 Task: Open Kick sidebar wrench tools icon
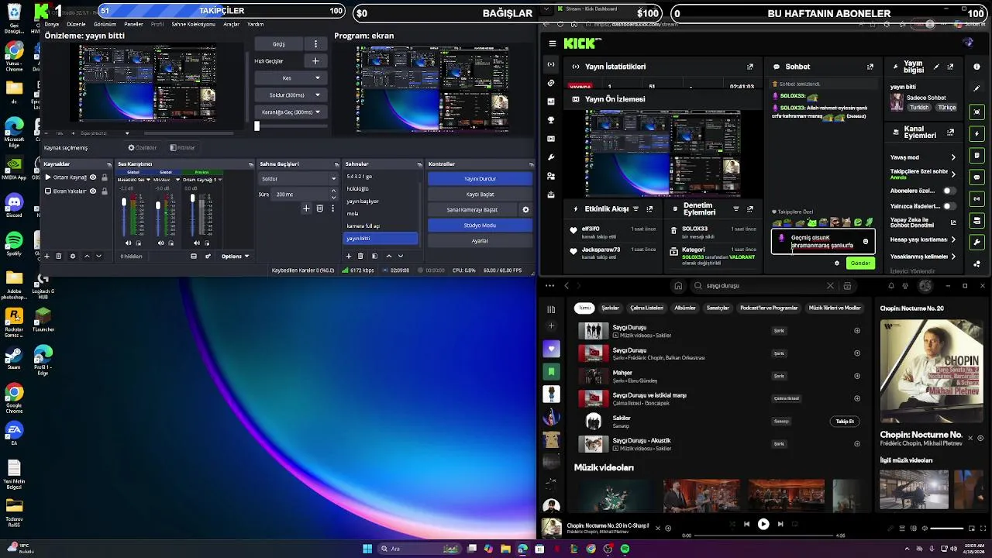(551, 157)
